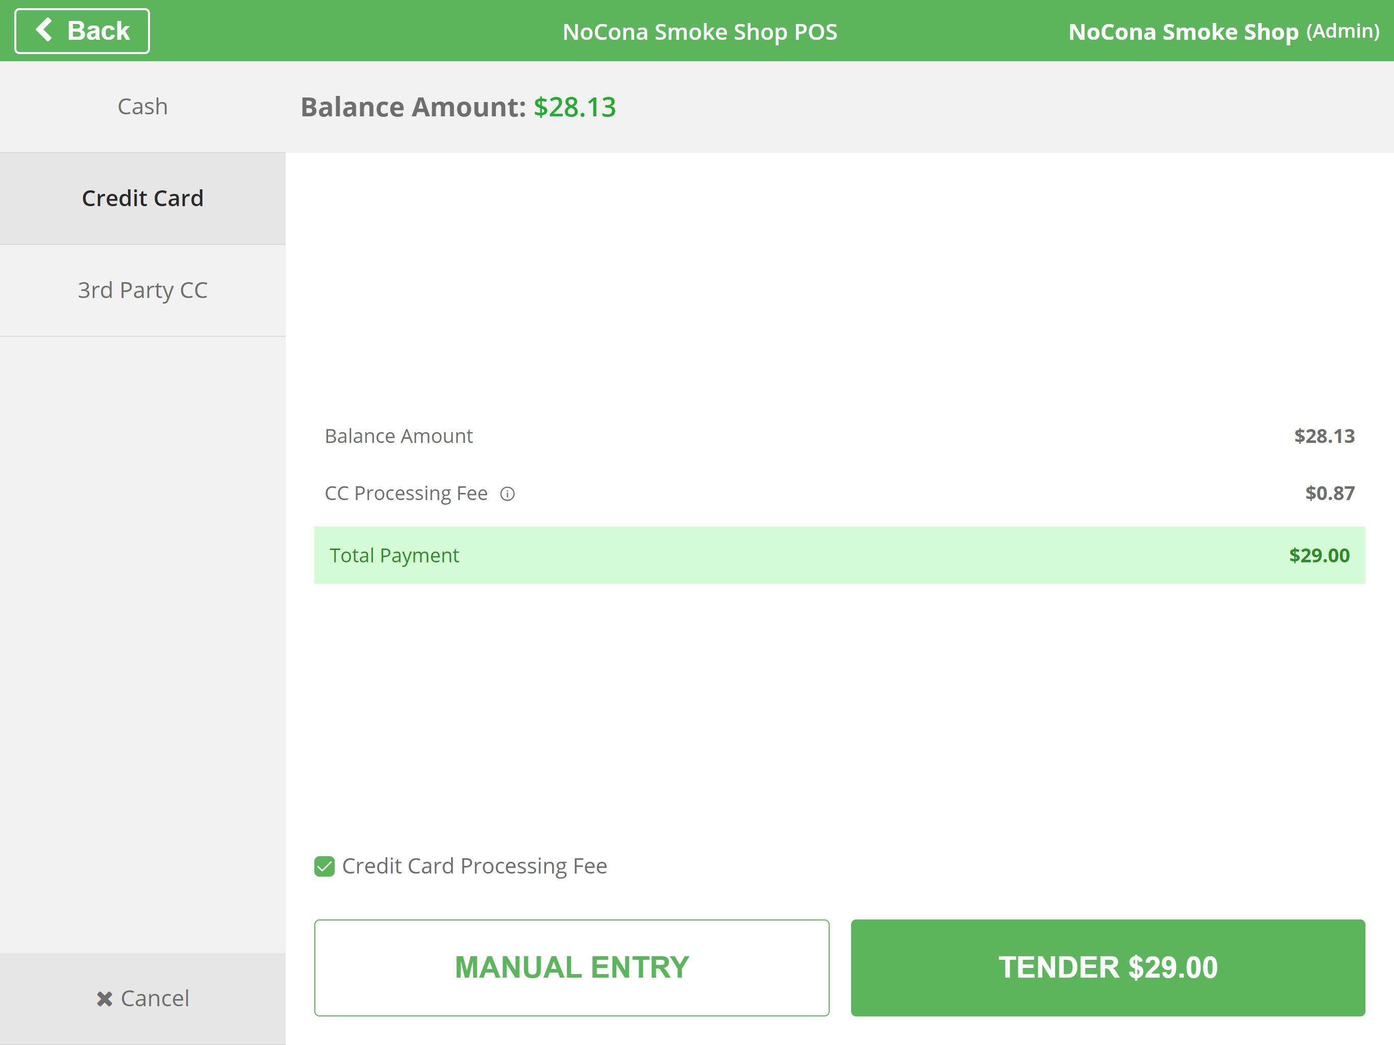Click the info icon beside CC Processing Fee
1394x1045 pixels.
pos(507,493)
